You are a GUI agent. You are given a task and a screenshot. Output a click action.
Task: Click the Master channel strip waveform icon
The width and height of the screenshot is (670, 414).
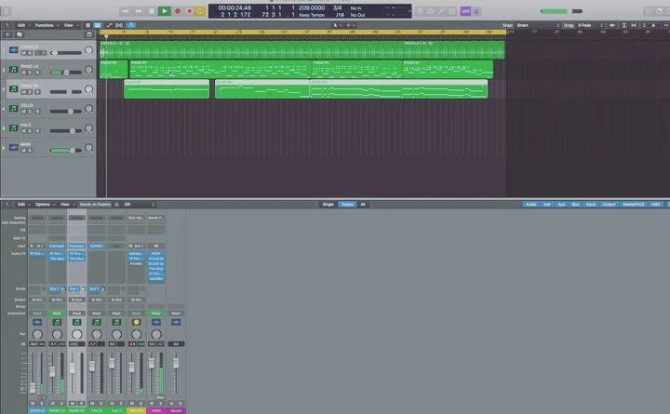(176, 322)
